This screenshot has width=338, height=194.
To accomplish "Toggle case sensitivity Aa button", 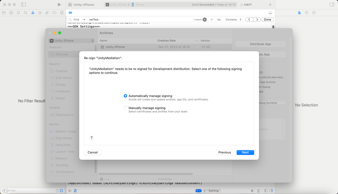I will (x=219, y=20).
